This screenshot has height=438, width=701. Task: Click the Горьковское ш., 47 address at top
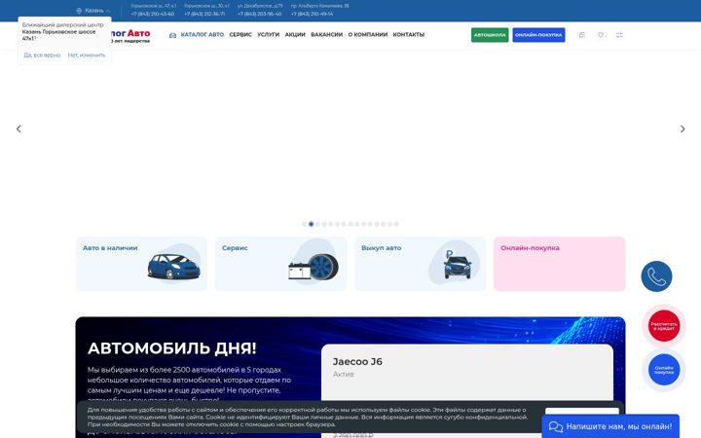point(154,6)
